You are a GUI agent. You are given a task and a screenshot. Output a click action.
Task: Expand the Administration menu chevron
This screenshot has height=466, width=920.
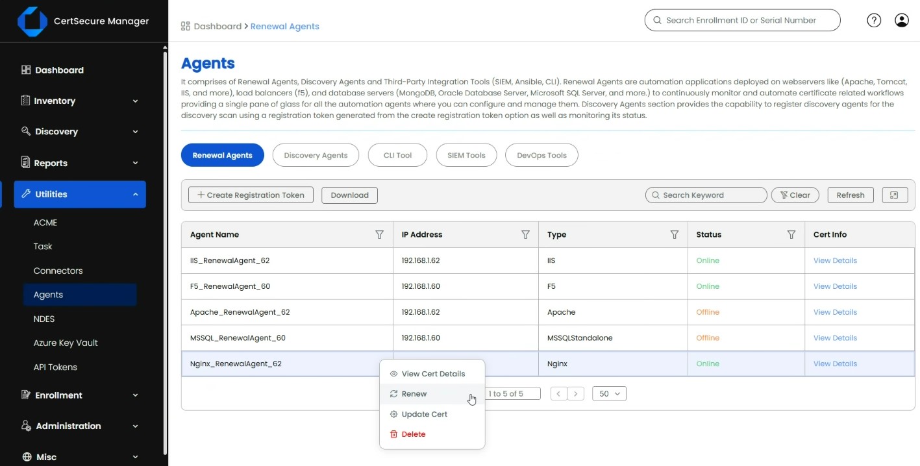135,426
